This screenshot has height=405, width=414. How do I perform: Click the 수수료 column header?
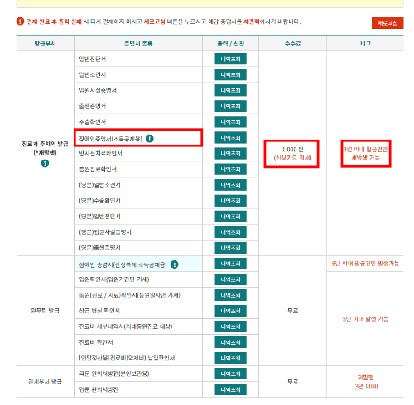click(x=292, y=44)
